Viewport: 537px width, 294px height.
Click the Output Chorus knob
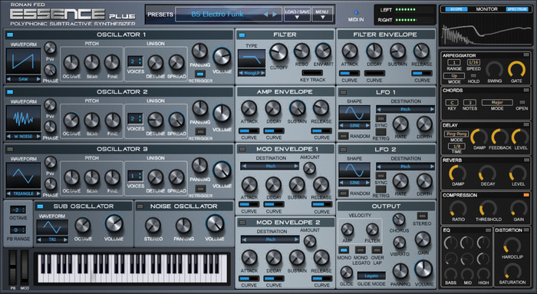point(399,220)
